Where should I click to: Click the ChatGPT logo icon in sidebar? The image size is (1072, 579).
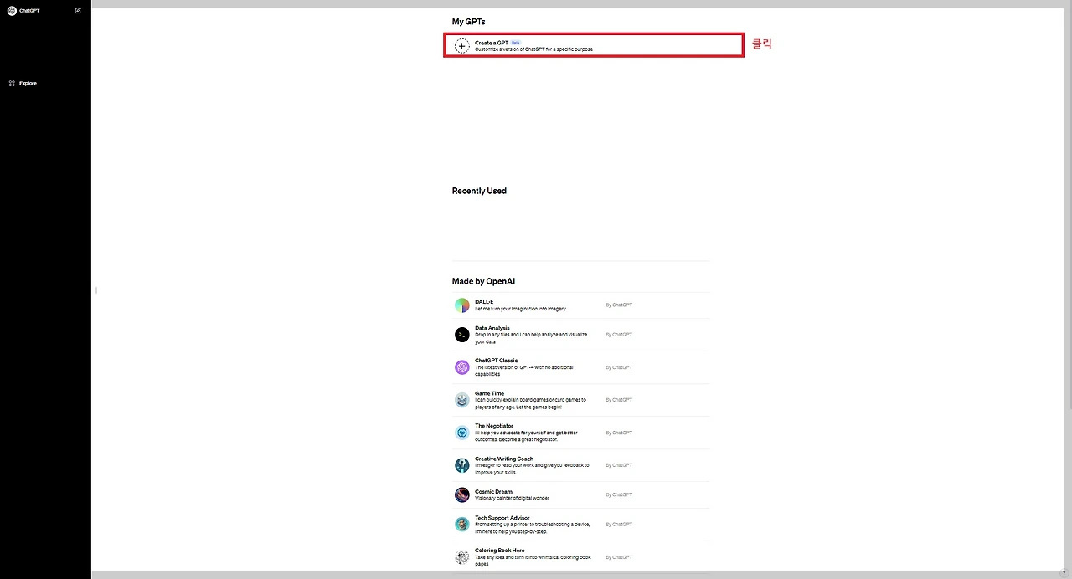click(12, 11)
